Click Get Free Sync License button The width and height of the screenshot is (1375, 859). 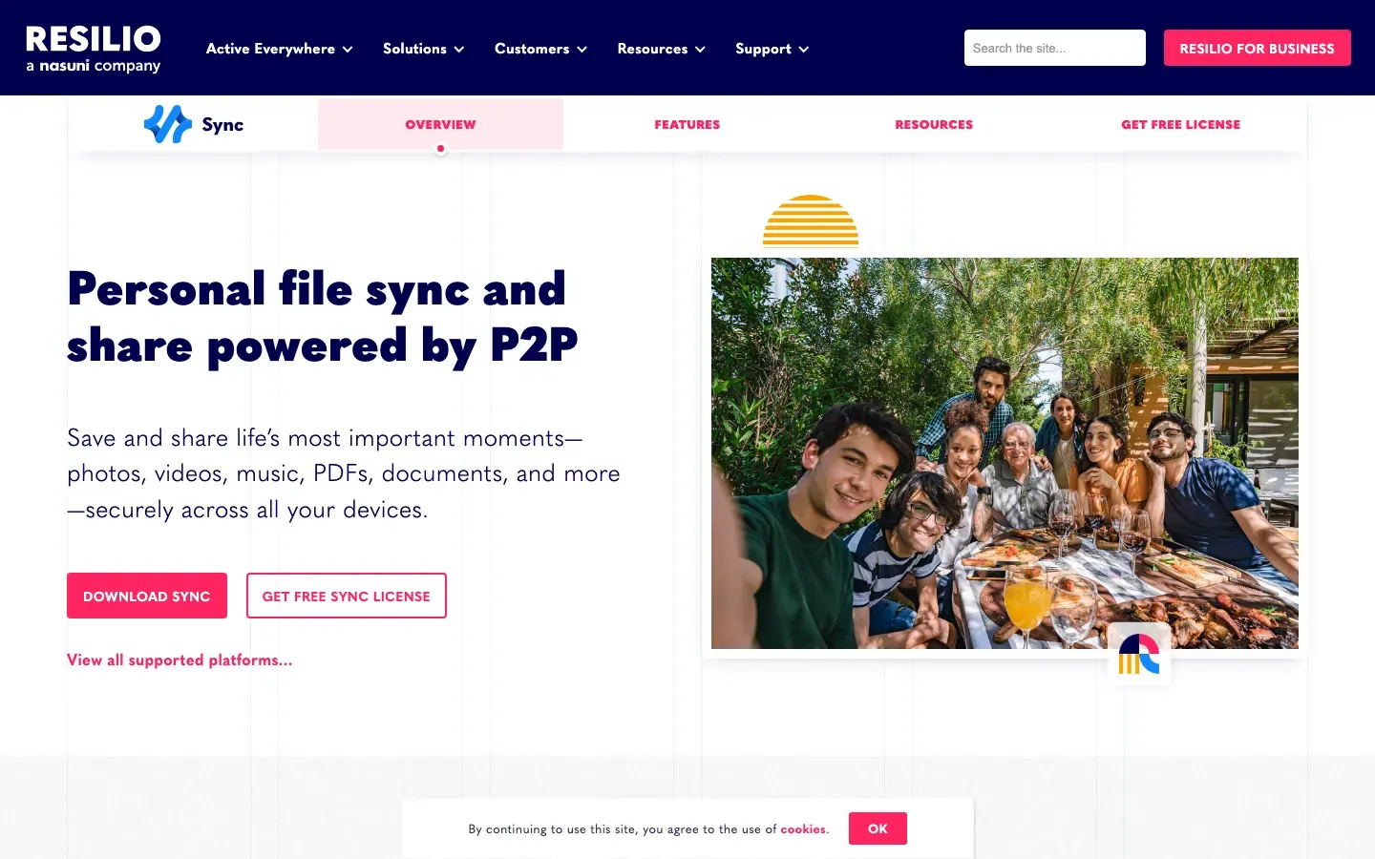pos(347,596)
